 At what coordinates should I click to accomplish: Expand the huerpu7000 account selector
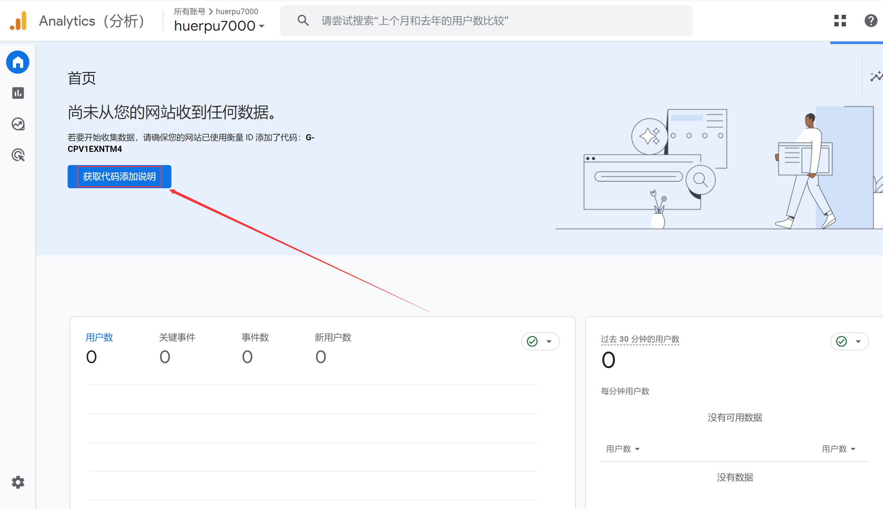(x=219, y=26)
